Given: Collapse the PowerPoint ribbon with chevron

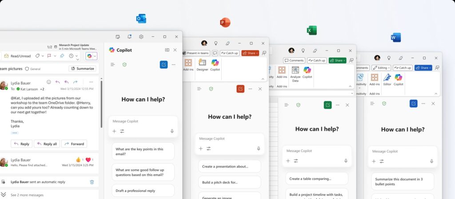Looking at the screenshot, I should [x=263, y=79].
